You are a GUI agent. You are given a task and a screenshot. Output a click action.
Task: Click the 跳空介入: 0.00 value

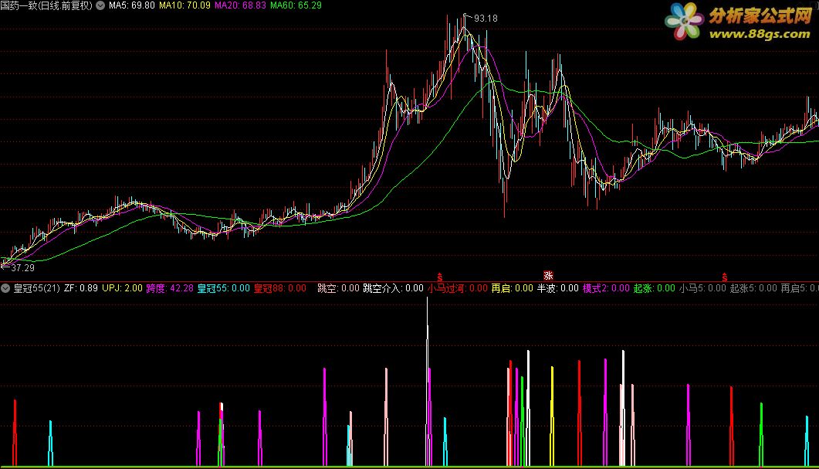click(x=394, y=288)
